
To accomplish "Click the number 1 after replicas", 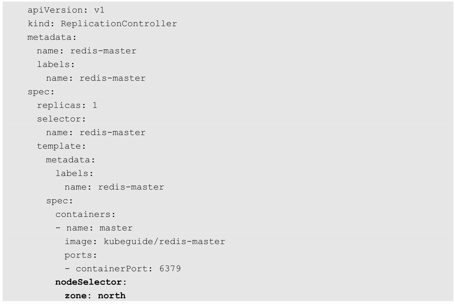I will tap(95, 105).
